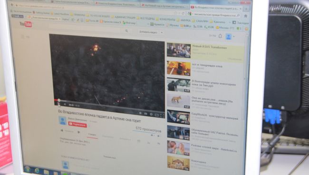Click the 570 просмотров view count
Image resolution: width=309 pixels, height=175 pixels.
[x=148, y=129]
